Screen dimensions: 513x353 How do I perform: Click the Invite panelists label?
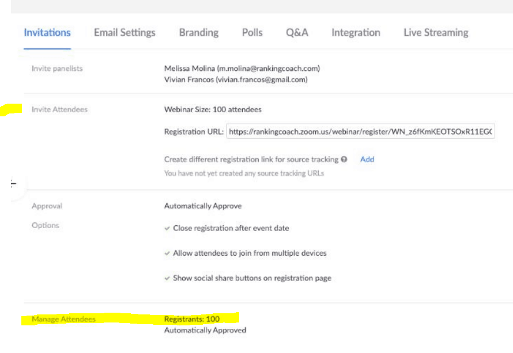57,69
